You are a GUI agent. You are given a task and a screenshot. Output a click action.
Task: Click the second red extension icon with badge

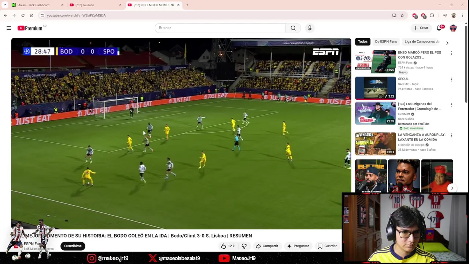tap(423, 15)
